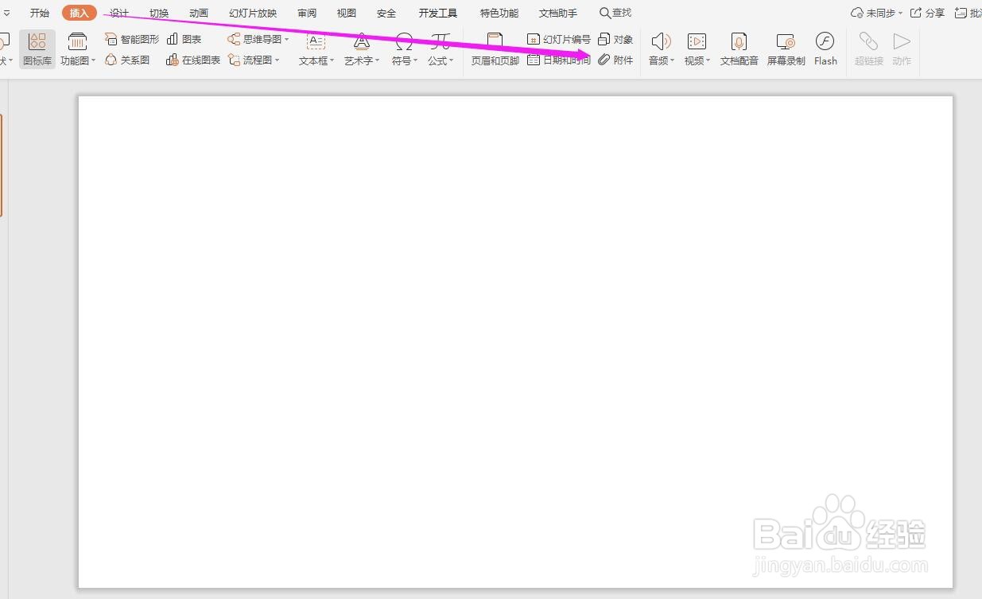This screenshot has height=599, width=982.
Task: Start 屏幕录制 screen recording
Action: point(786,49)
